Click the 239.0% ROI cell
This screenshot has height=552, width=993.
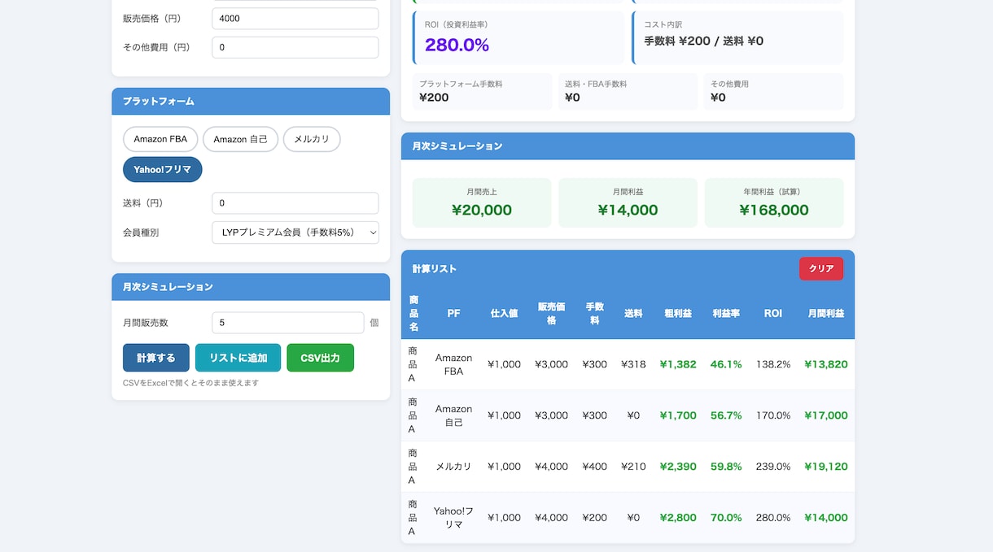(773, 467)
